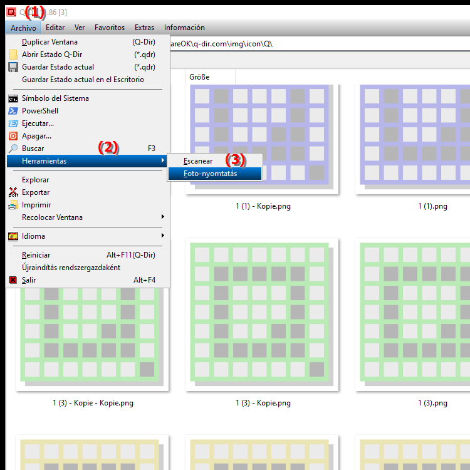Expand the Idioma submenu arrow
Screen dimensions: 470x470
click(163, 236)
